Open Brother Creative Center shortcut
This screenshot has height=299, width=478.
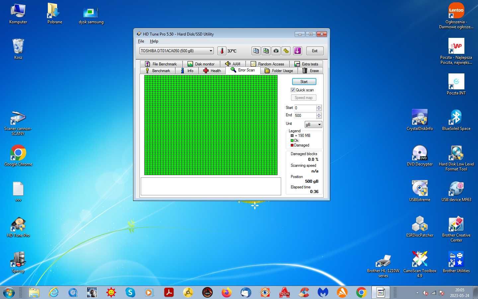pos(456,229)
